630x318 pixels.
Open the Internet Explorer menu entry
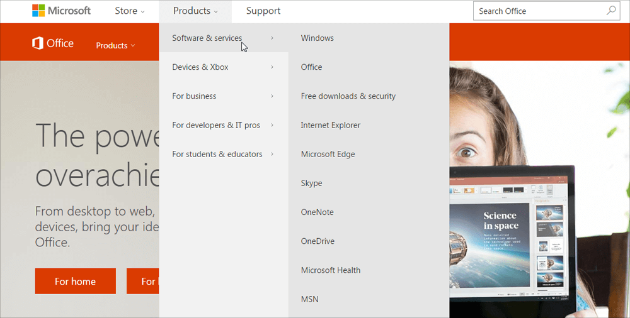click(330, 125)
